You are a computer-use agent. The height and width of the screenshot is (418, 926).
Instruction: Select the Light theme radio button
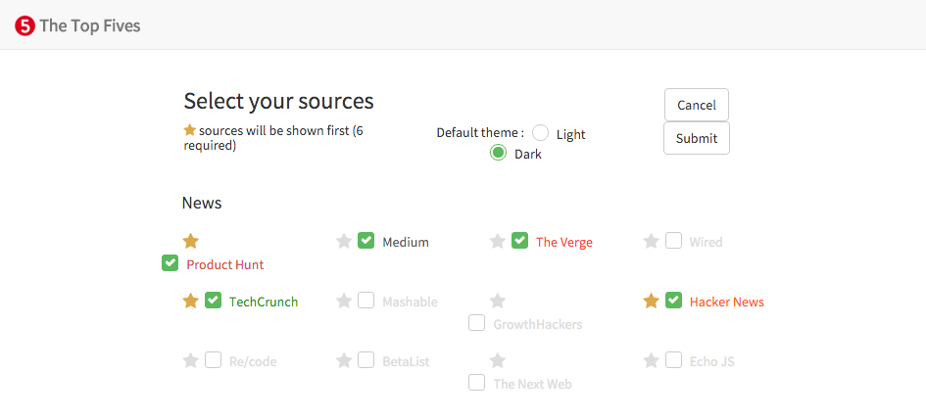coord(540,133)
